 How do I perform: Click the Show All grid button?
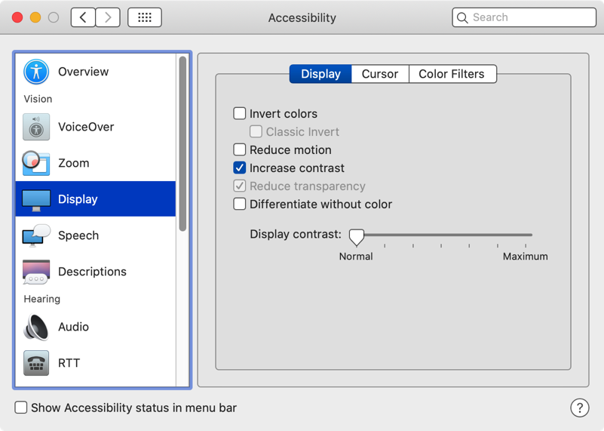145,17
